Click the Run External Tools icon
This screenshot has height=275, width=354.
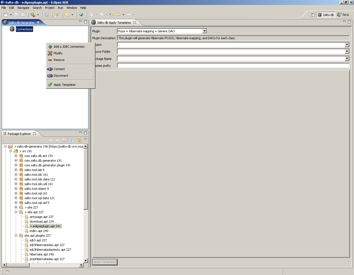(33, 15)
